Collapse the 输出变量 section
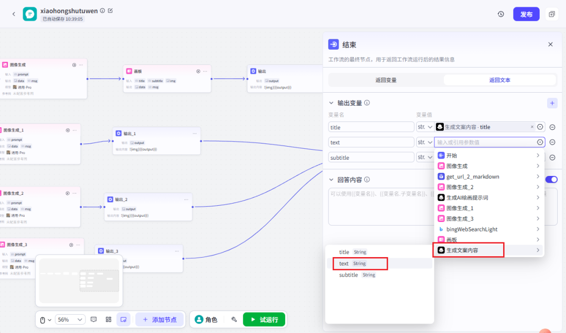Image resolution: width=566 pixels, height=333 pixels. coord(331,103)
